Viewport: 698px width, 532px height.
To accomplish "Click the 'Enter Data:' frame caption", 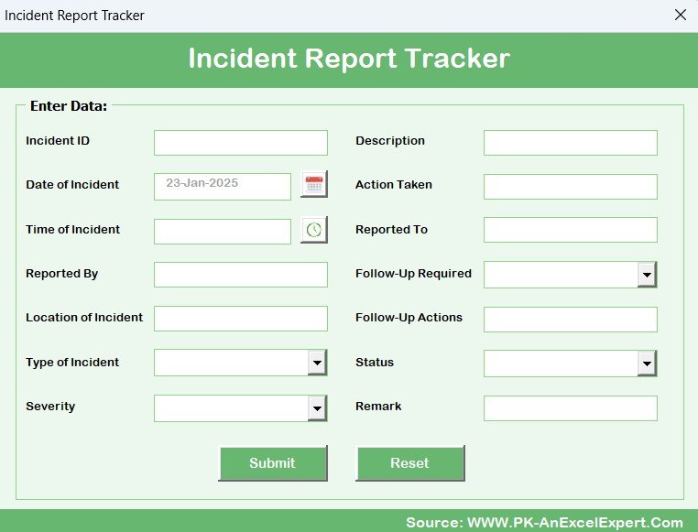I will pos(69,106).
